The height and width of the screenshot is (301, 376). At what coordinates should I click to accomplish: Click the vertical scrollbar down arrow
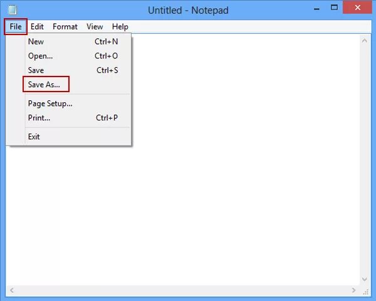(364, 279)
